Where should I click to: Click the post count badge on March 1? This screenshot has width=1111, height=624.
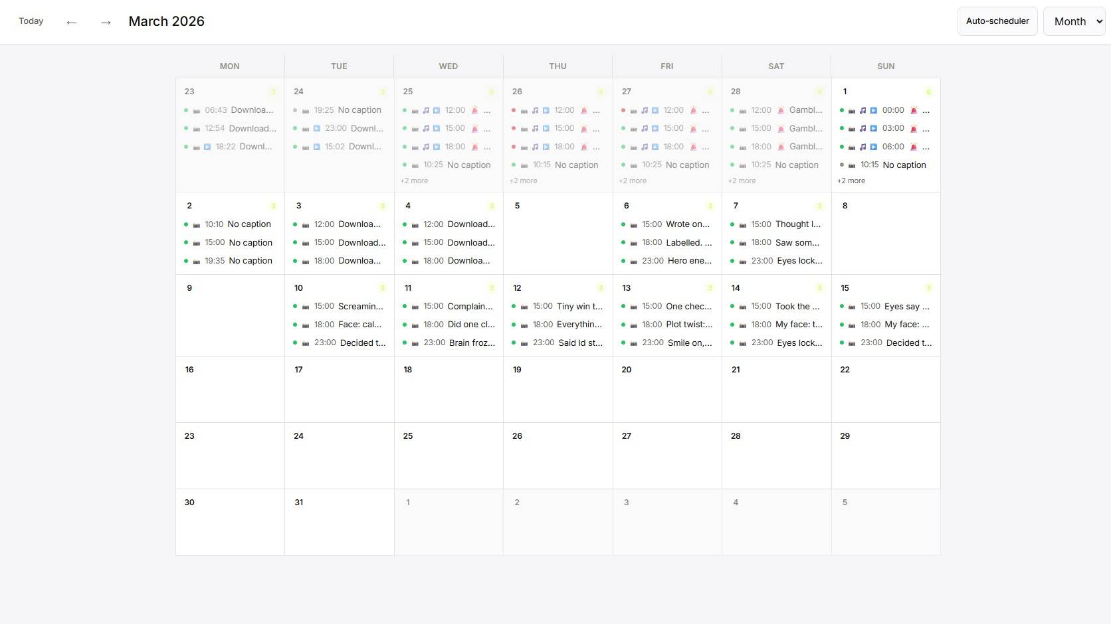coord(928,92)
